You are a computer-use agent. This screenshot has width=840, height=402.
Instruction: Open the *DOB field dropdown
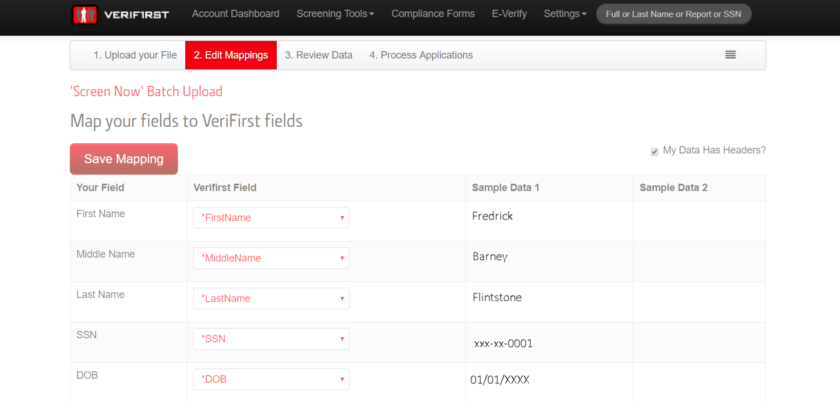click(x=271, y=379)
